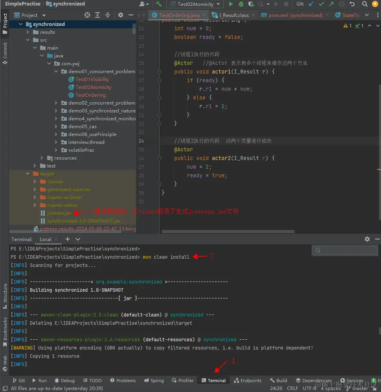Locate opened file in Project tree
The width and height of the screenshot is (381, 392).
(87, 15)
